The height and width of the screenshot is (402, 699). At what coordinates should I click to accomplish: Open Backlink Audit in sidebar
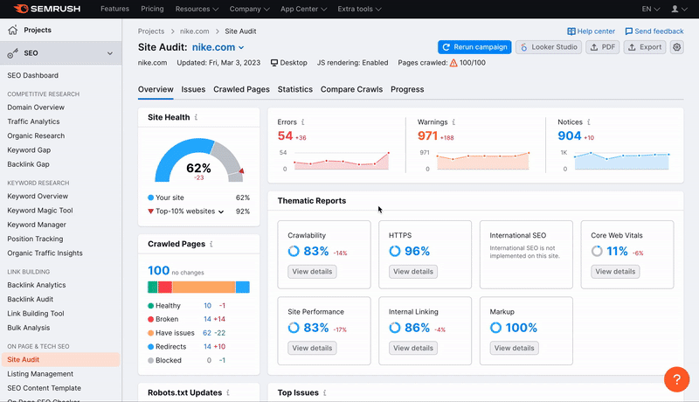coord(30,300)
